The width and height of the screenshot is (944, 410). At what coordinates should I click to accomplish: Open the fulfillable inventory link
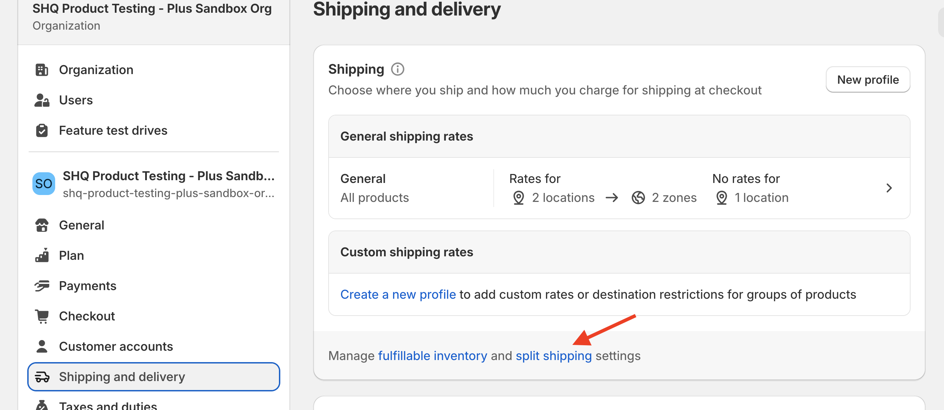point(432,356)
